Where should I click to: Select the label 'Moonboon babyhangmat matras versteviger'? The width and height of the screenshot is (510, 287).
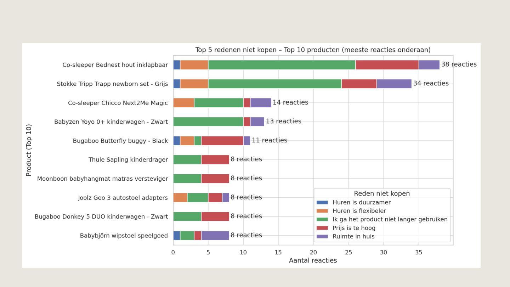coord(103,179)
